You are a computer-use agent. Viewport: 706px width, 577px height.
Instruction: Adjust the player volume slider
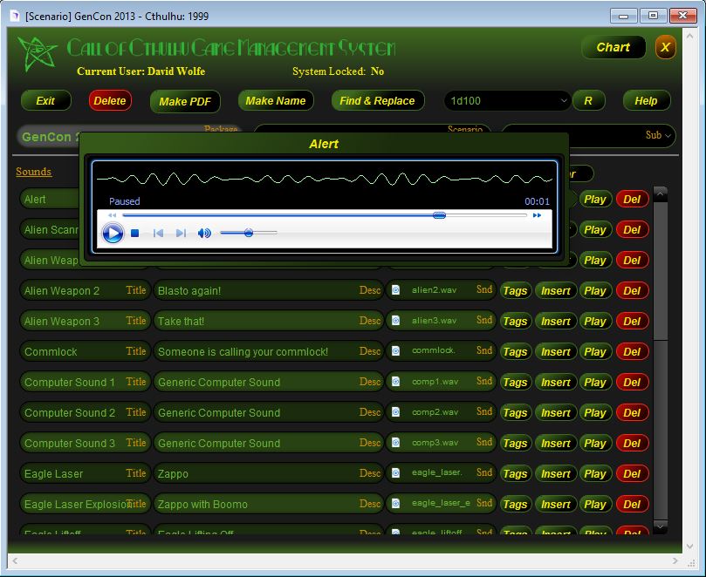click(x=249, y=233)
